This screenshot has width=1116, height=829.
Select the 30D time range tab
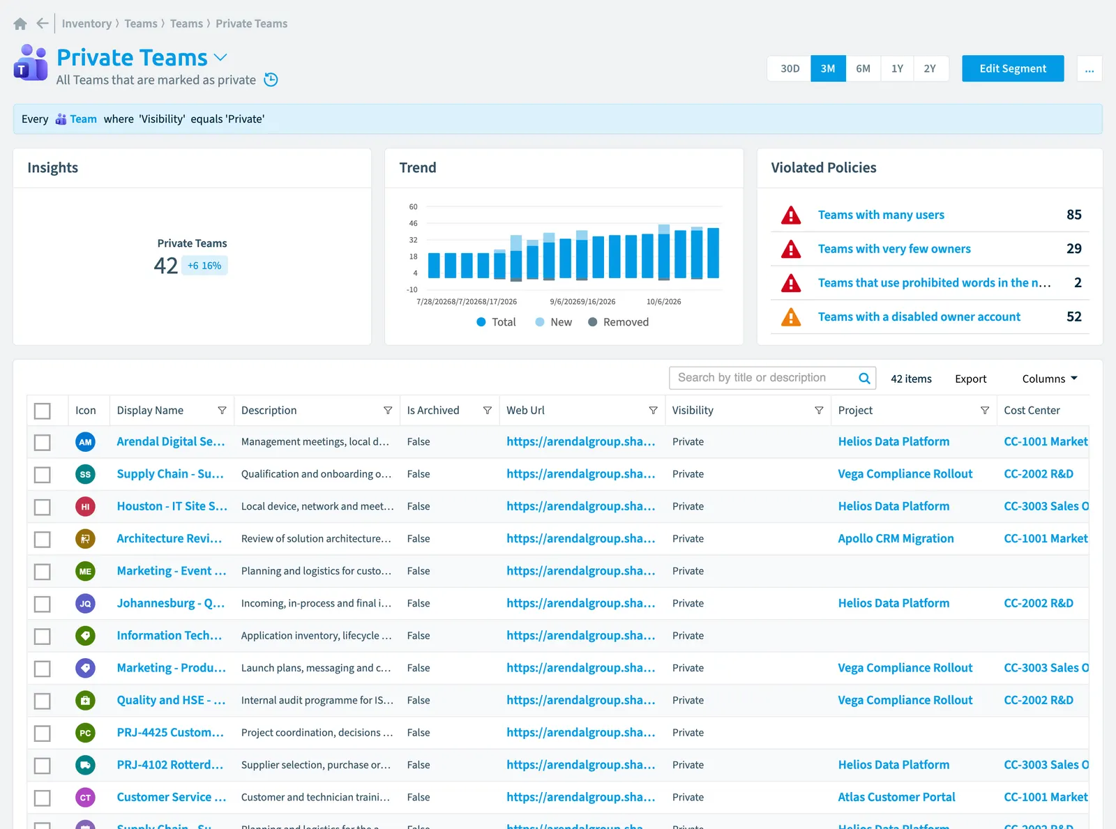click(x=790, y=68)
